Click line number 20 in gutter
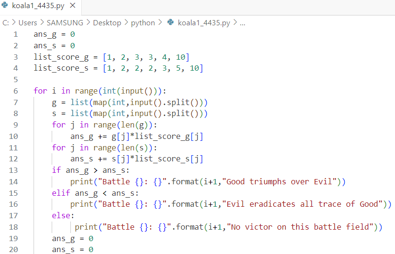This screenshot has width=395, height=254. pos(13,250)
